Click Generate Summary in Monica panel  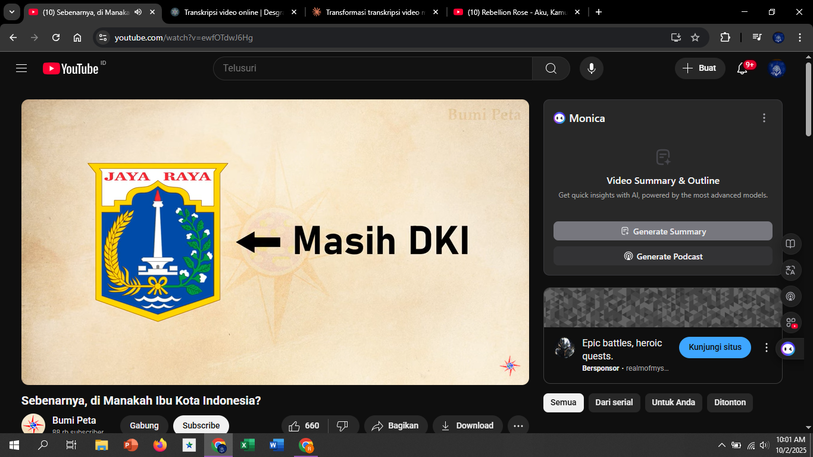(x=663, y=231)
